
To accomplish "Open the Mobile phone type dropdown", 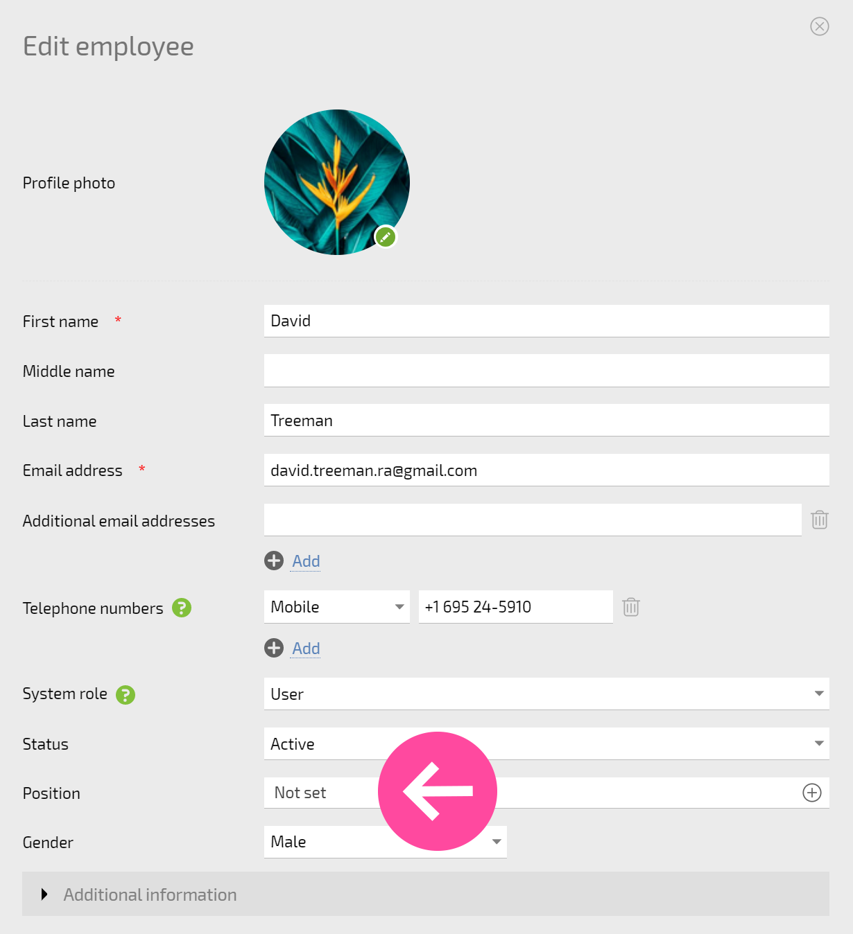I will (337, 607).
